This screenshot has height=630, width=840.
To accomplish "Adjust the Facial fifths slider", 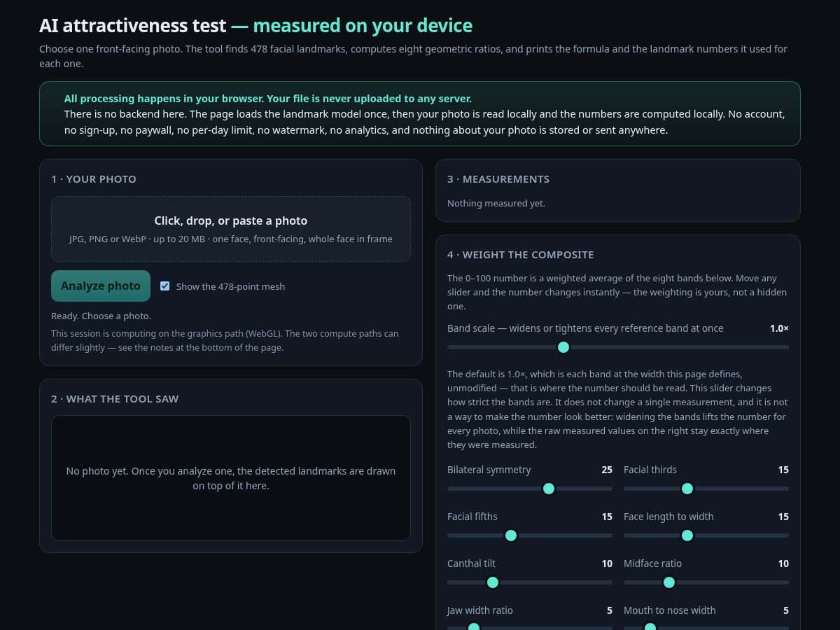I will click(x=530, y=535).
